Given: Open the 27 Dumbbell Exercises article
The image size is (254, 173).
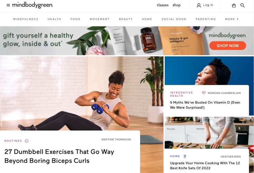Looking at the screenshot, I should tap(59, 156).
